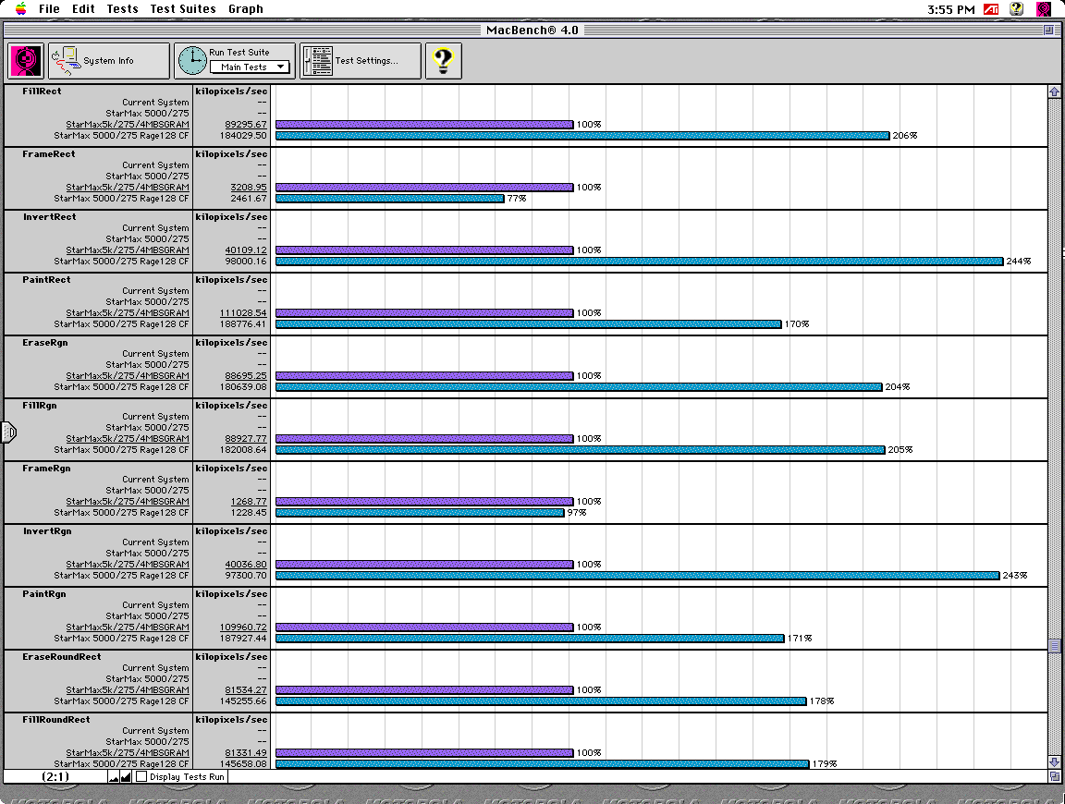The height and width of the screenshot is (804, 1065).
Task: Click the large mountain zoom-in icon
Action: (126, 777)
